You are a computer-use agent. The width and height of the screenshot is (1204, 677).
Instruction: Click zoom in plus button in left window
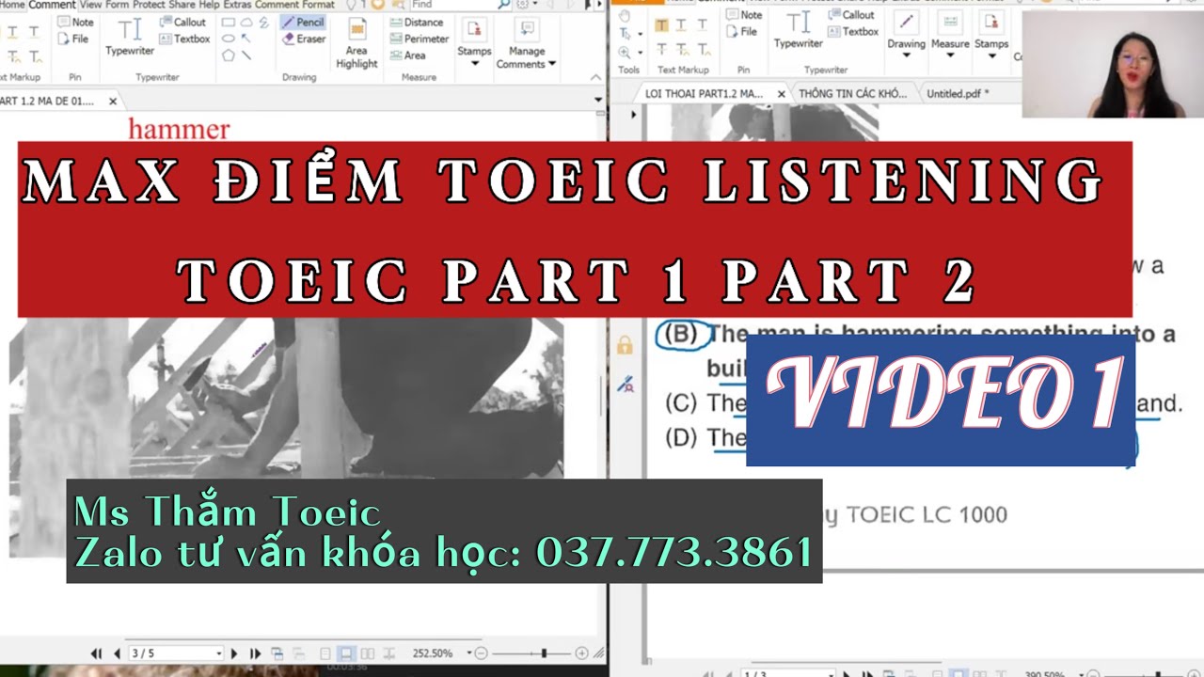pos(581,653)
